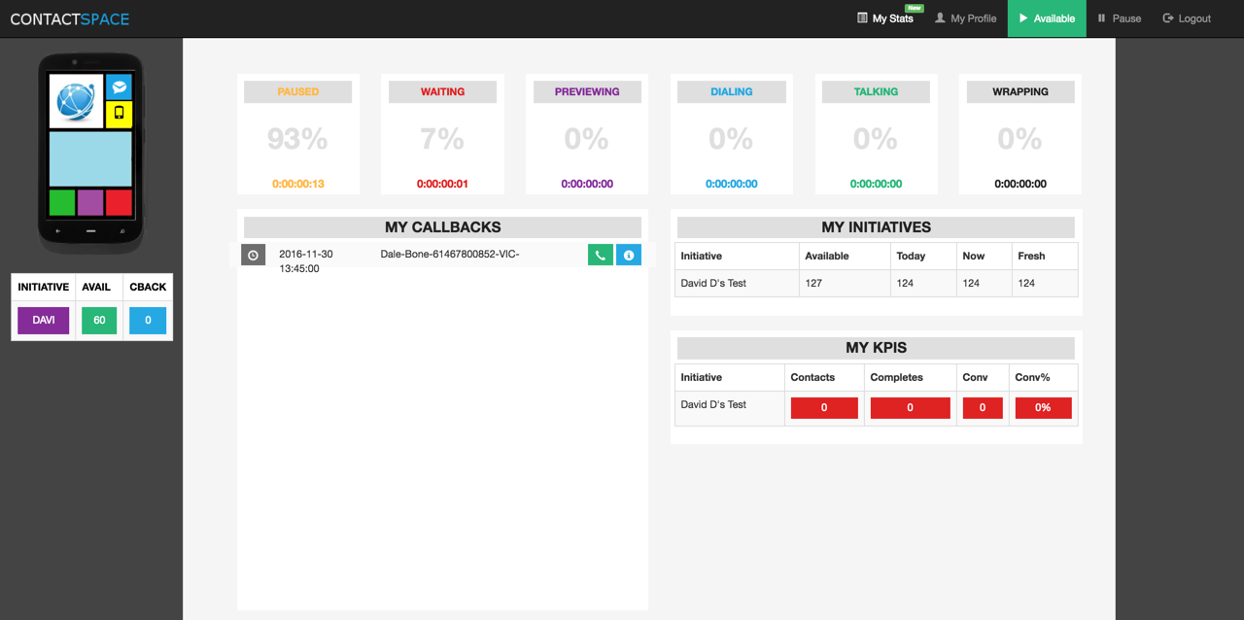
Task: Click the 7% waiting percentage
Action: pyautogui.click(x=442, y=139)
